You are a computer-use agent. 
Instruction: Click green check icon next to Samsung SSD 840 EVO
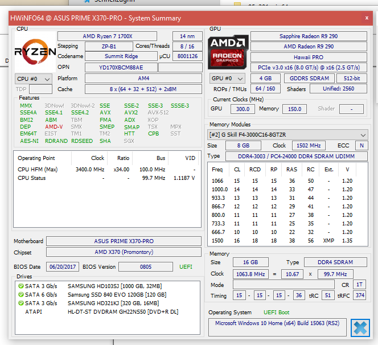[x=21, y=294]
